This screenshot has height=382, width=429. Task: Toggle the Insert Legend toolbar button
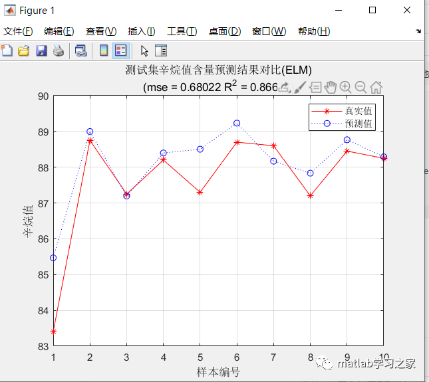[120, 51]
